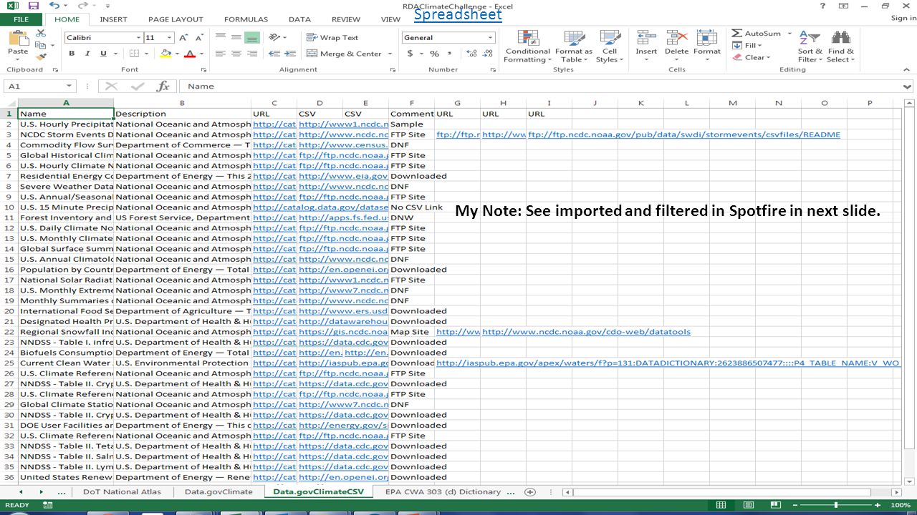Open the Data.govClimate sheet tab
Screen dimensions: 917x515
coord(219,491)
